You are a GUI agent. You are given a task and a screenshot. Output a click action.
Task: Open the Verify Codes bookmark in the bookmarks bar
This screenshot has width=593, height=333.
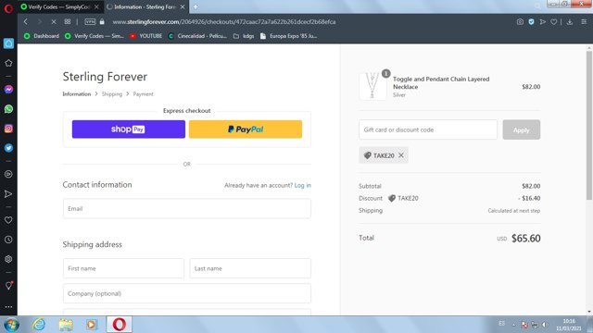(x=95, y=36)
